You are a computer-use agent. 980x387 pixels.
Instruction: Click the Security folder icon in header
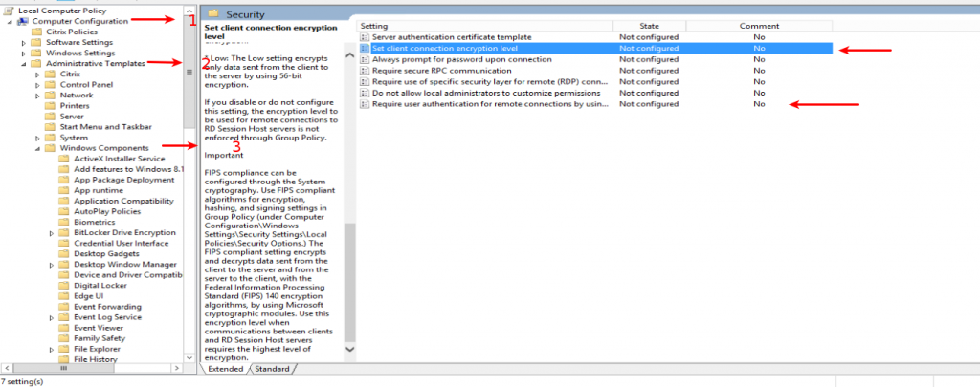(213, 13)
